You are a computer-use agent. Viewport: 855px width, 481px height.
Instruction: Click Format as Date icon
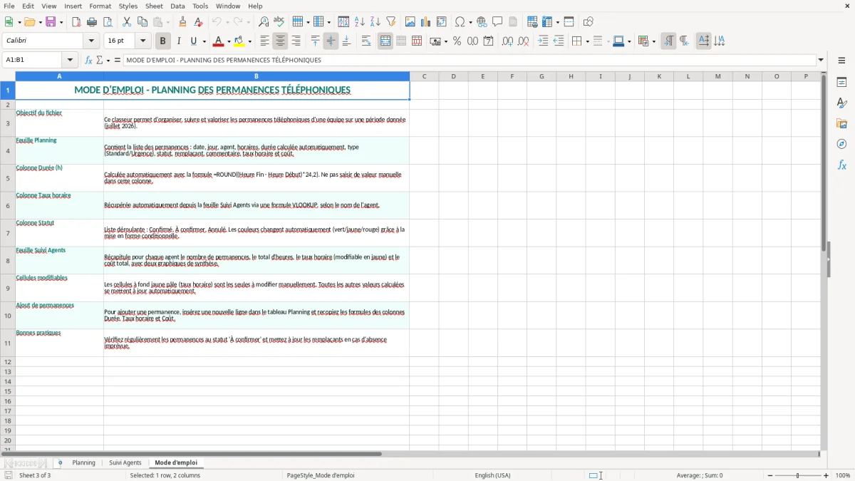tap(488, 41)
